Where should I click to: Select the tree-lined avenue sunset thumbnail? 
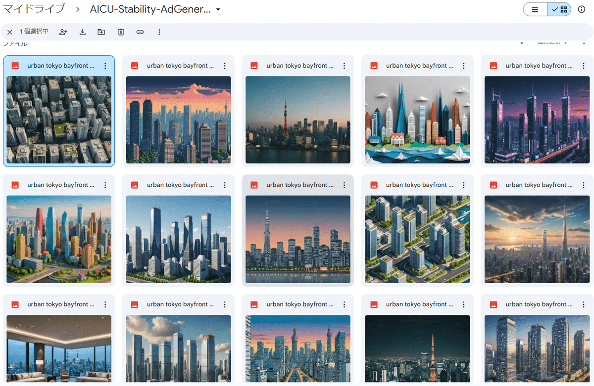coord(298,349)
